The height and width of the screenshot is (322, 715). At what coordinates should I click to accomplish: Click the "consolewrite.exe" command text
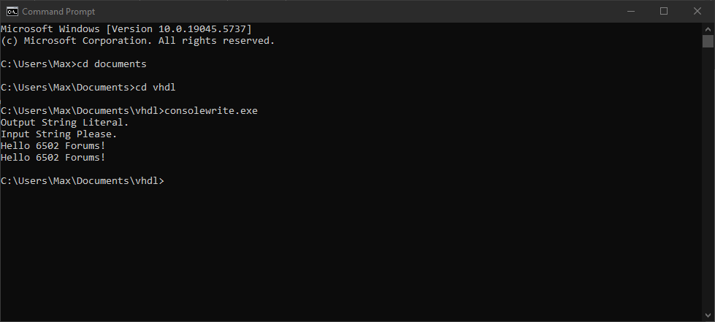211,110
